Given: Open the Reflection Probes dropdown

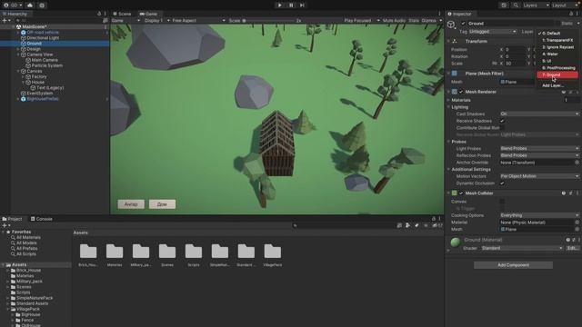Looking at the screenshot, I should (x=539, y=155).
